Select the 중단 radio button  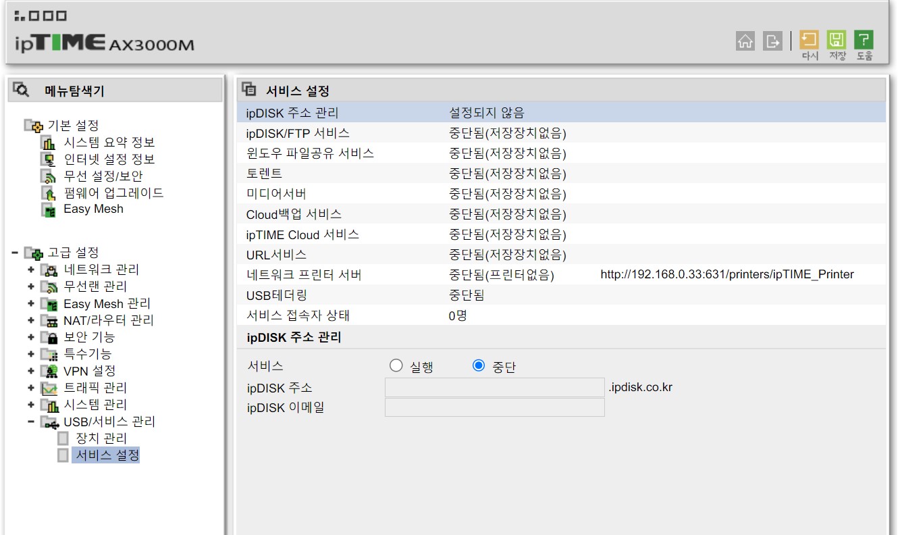pos(479,365)
